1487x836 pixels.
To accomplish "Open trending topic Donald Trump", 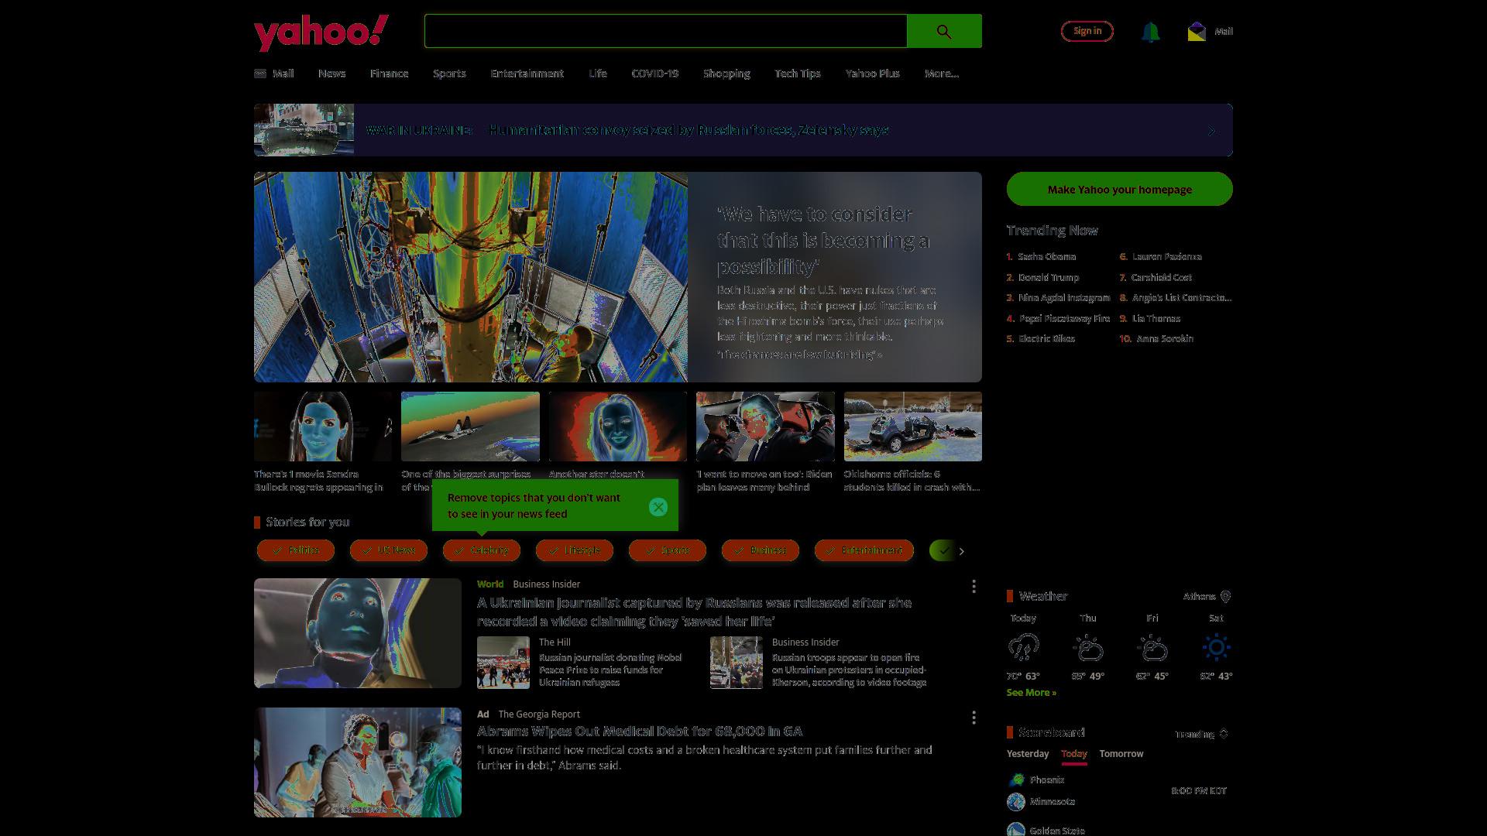I will (x=1049, y=277).
